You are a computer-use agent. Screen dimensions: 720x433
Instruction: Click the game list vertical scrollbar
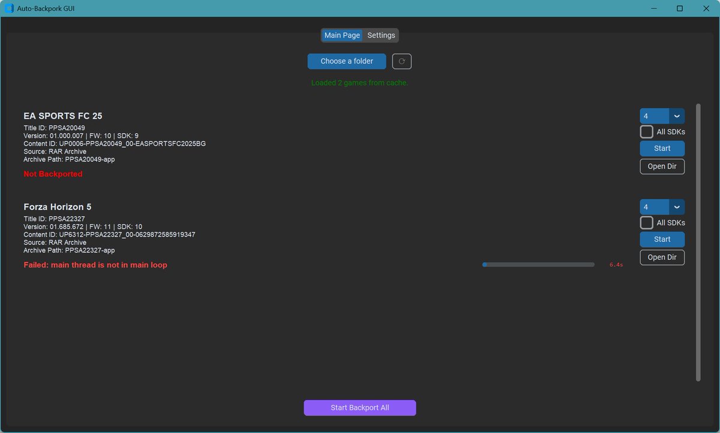(698, 242)
